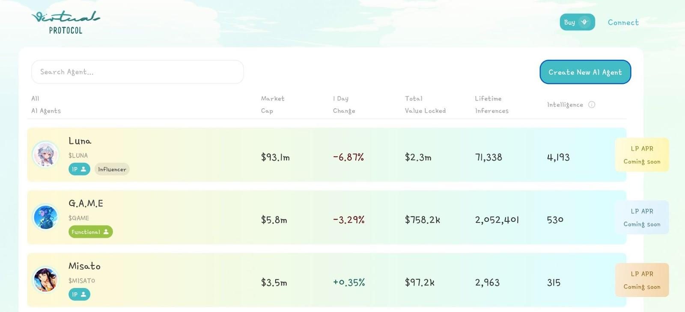
Task: Click Misato's IP tag badge
Action: (79, 294)
